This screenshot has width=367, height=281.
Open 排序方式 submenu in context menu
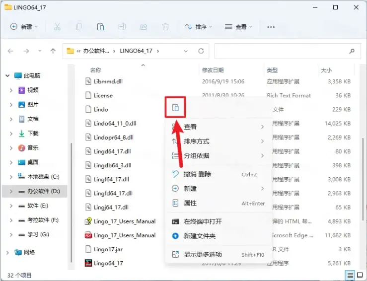click(219, 141)
